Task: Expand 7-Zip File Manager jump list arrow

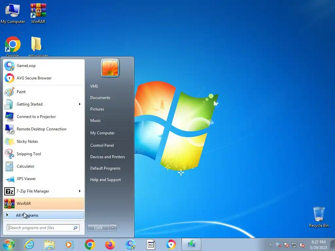Action: 80,191
